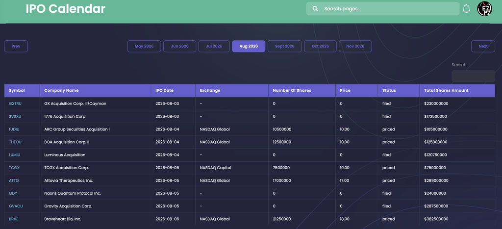Sort by the Company Name column header
This screenshot has width=502, height=229.
[96, 91]
